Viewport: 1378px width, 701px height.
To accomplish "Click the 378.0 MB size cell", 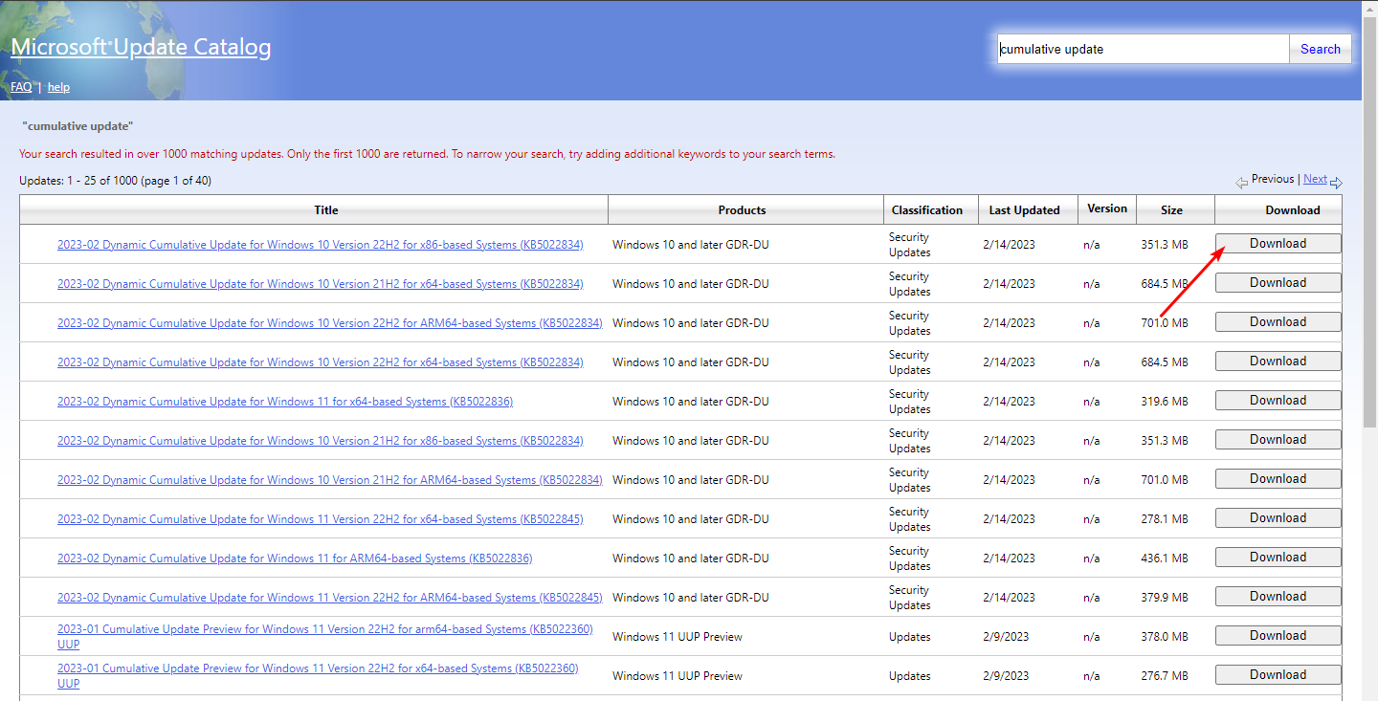I will (1165, 637).
